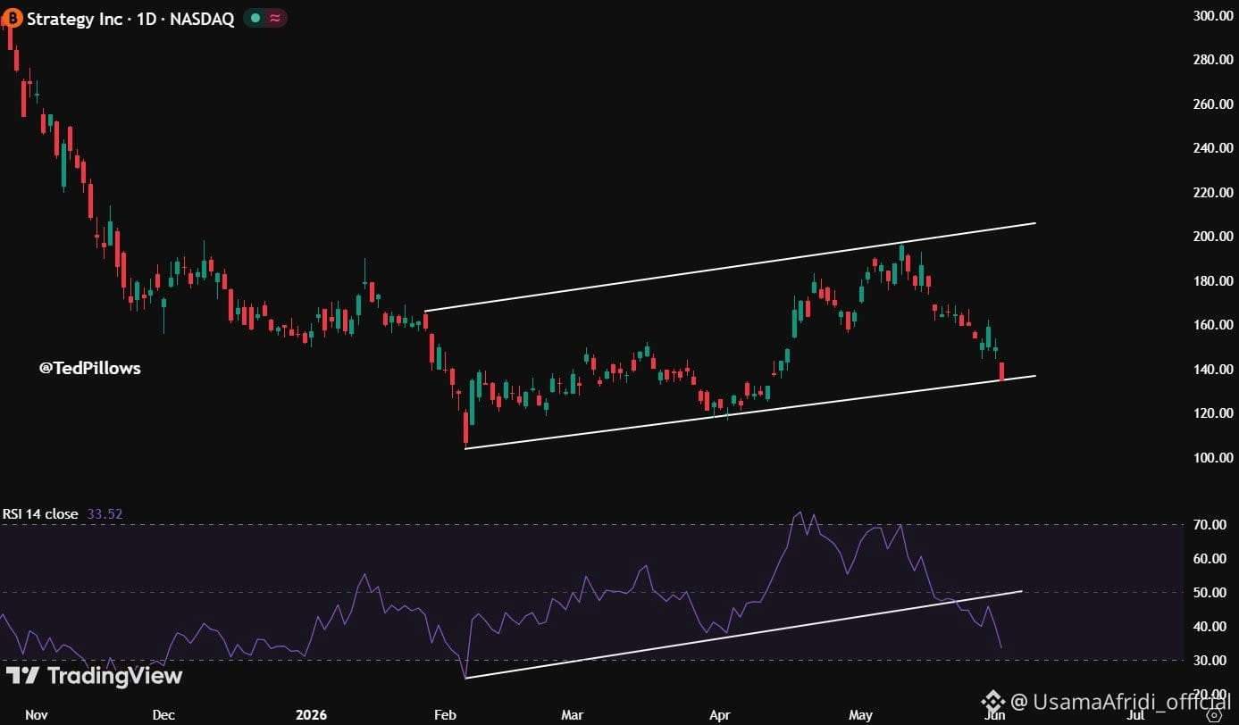The image size is (1239, 725).
Task: Click the 2026 label on time axis
Action: tap(312, 715)
